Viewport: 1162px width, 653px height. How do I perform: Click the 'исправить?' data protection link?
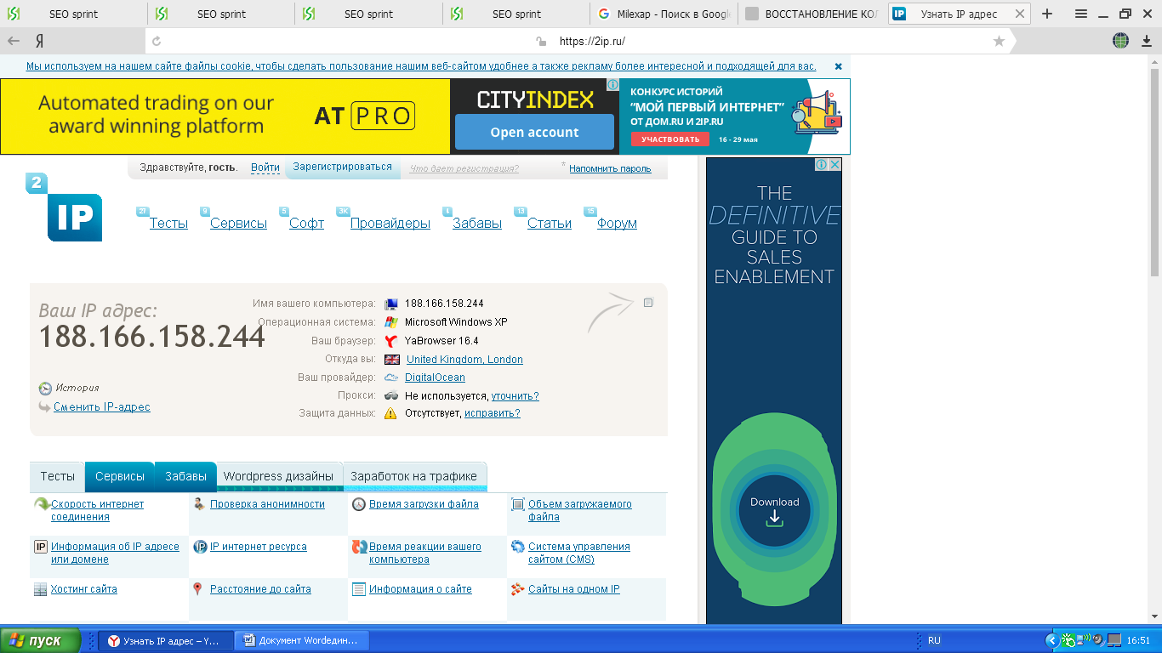(492, 414)
